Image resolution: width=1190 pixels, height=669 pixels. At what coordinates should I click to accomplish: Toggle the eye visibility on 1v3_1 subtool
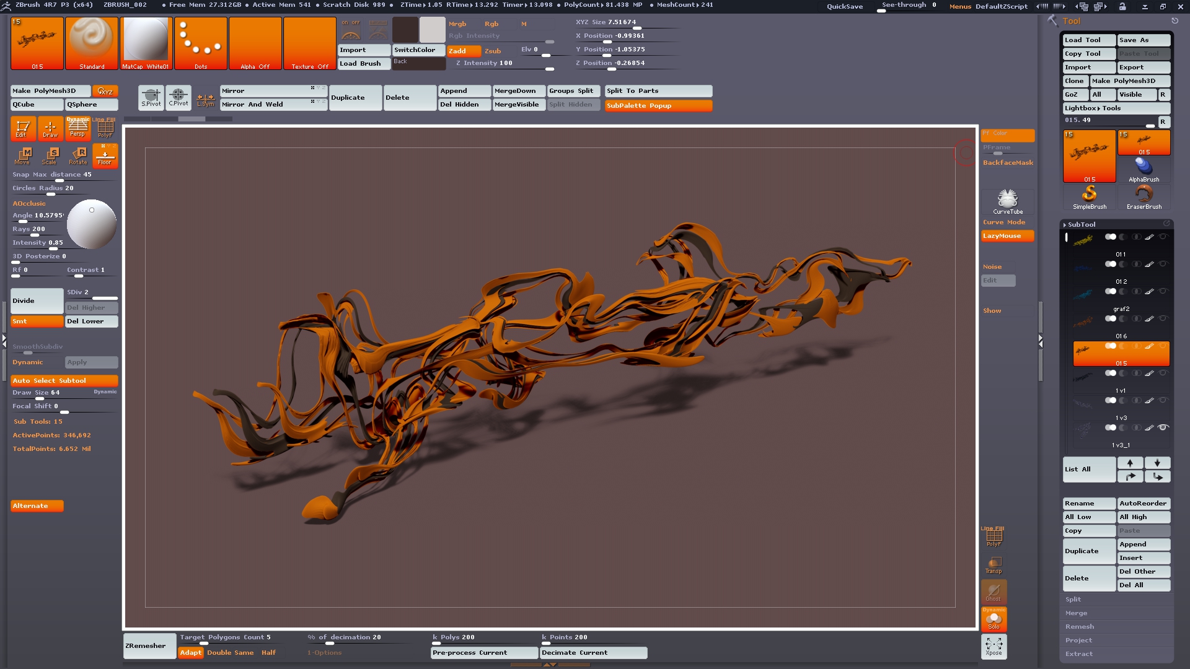tap(1163, 427)
